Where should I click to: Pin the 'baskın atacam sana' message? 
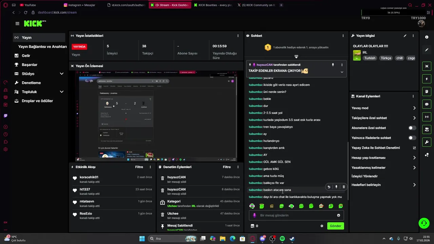(x=336, y=187)
